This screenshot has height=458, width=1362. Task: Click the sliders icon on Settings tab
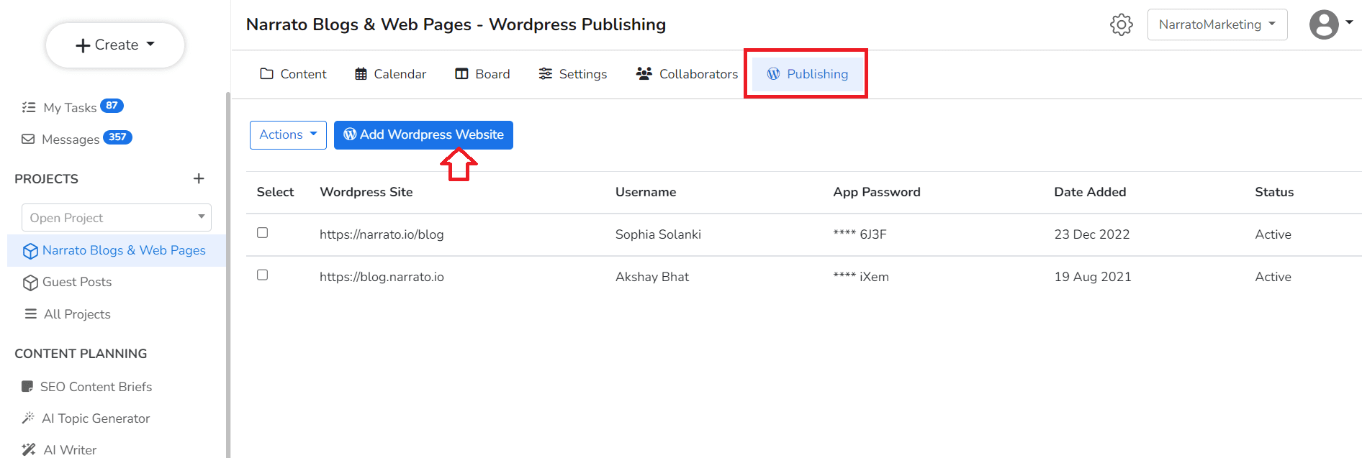point(546,73)
